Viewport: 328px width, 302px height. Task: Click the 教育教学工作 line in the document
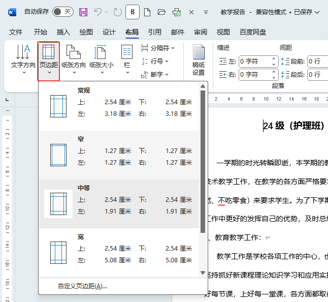tap(238, 237)
